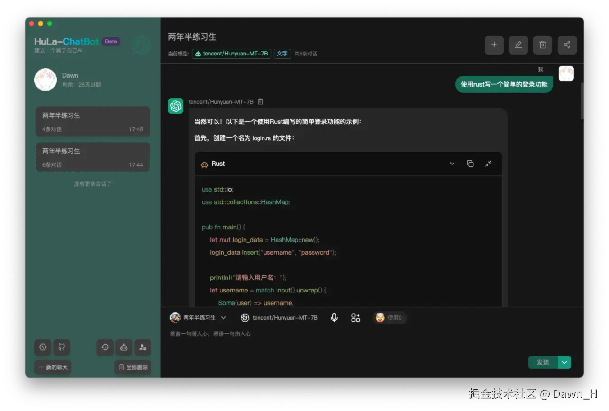The image size is (609, 411).
Task: Open the GitHub icon in sidebar
Action: 62,347
